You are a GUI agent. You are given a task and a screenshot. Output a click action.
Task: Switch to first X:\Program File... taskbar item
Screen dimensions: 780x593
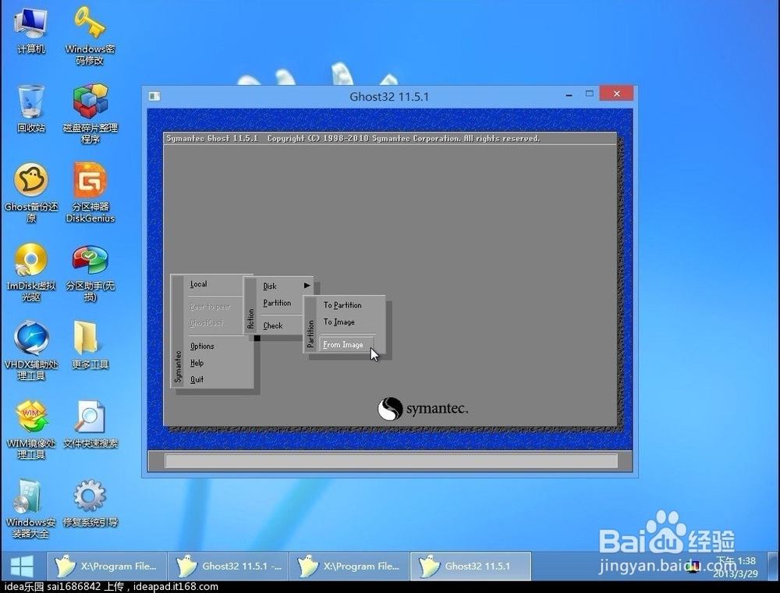tap(107, 566)
